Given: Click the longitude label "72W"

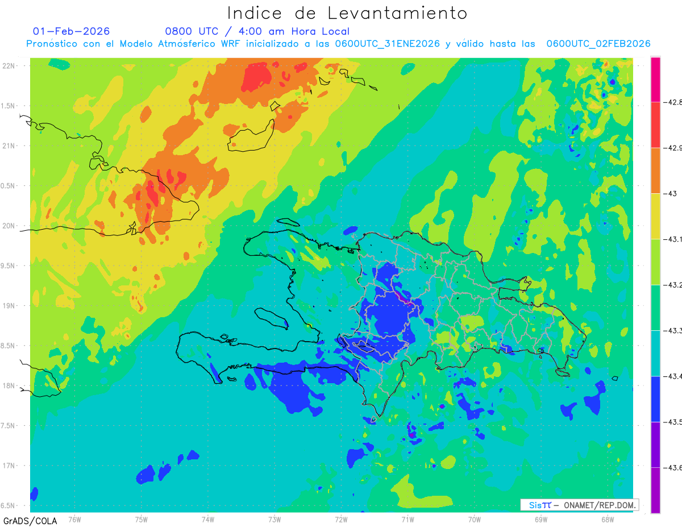Looking at the screenshot, I should [341, 518].
